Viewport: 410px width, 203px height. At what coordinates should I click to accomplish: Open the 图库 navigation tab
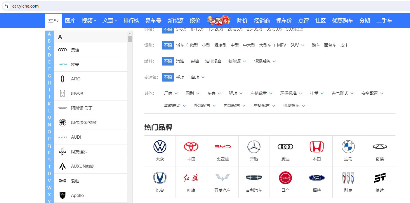pyautogui.click(x=70, y=21)
